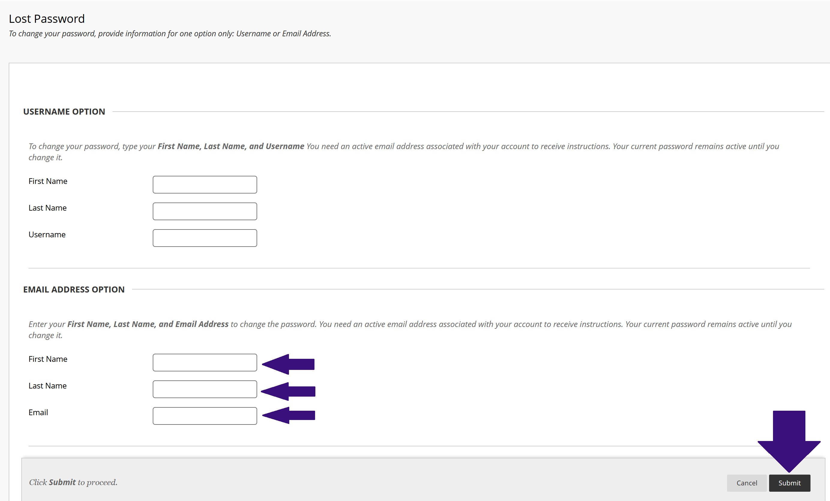
Task: Click the 'Lost Password' page heading
Action: [x=47, y=19]
